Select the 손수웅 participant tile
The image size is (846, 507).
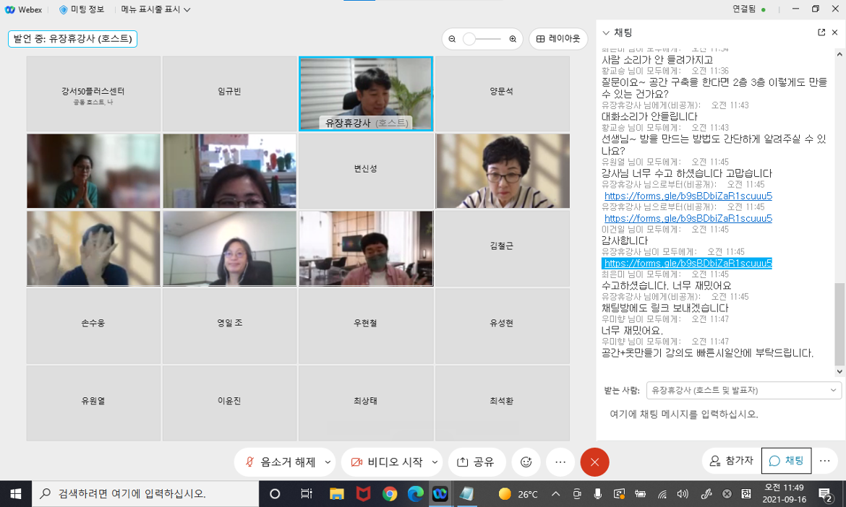[93, 326]
